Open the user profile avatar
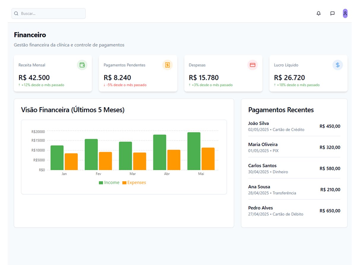Screen dimensions: 360x265 point(345,13)
